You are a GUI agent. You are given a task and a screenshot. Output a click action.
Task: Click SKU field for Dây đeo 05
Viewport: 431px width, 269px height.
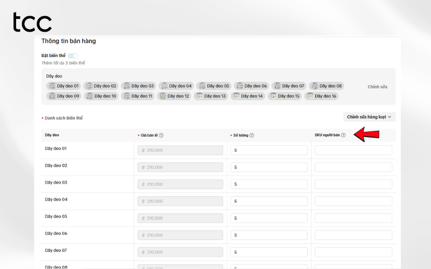tap(353, 218)
